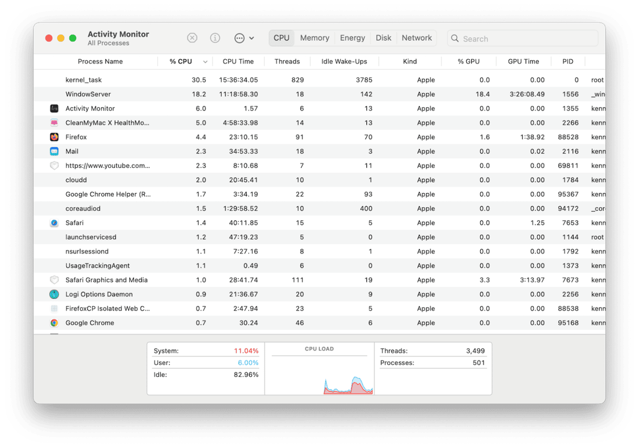Image resolution: width=639 pixels, height=448 pixels.
Task: Click the Google Chrome icon in list
Action: (54, 323)
